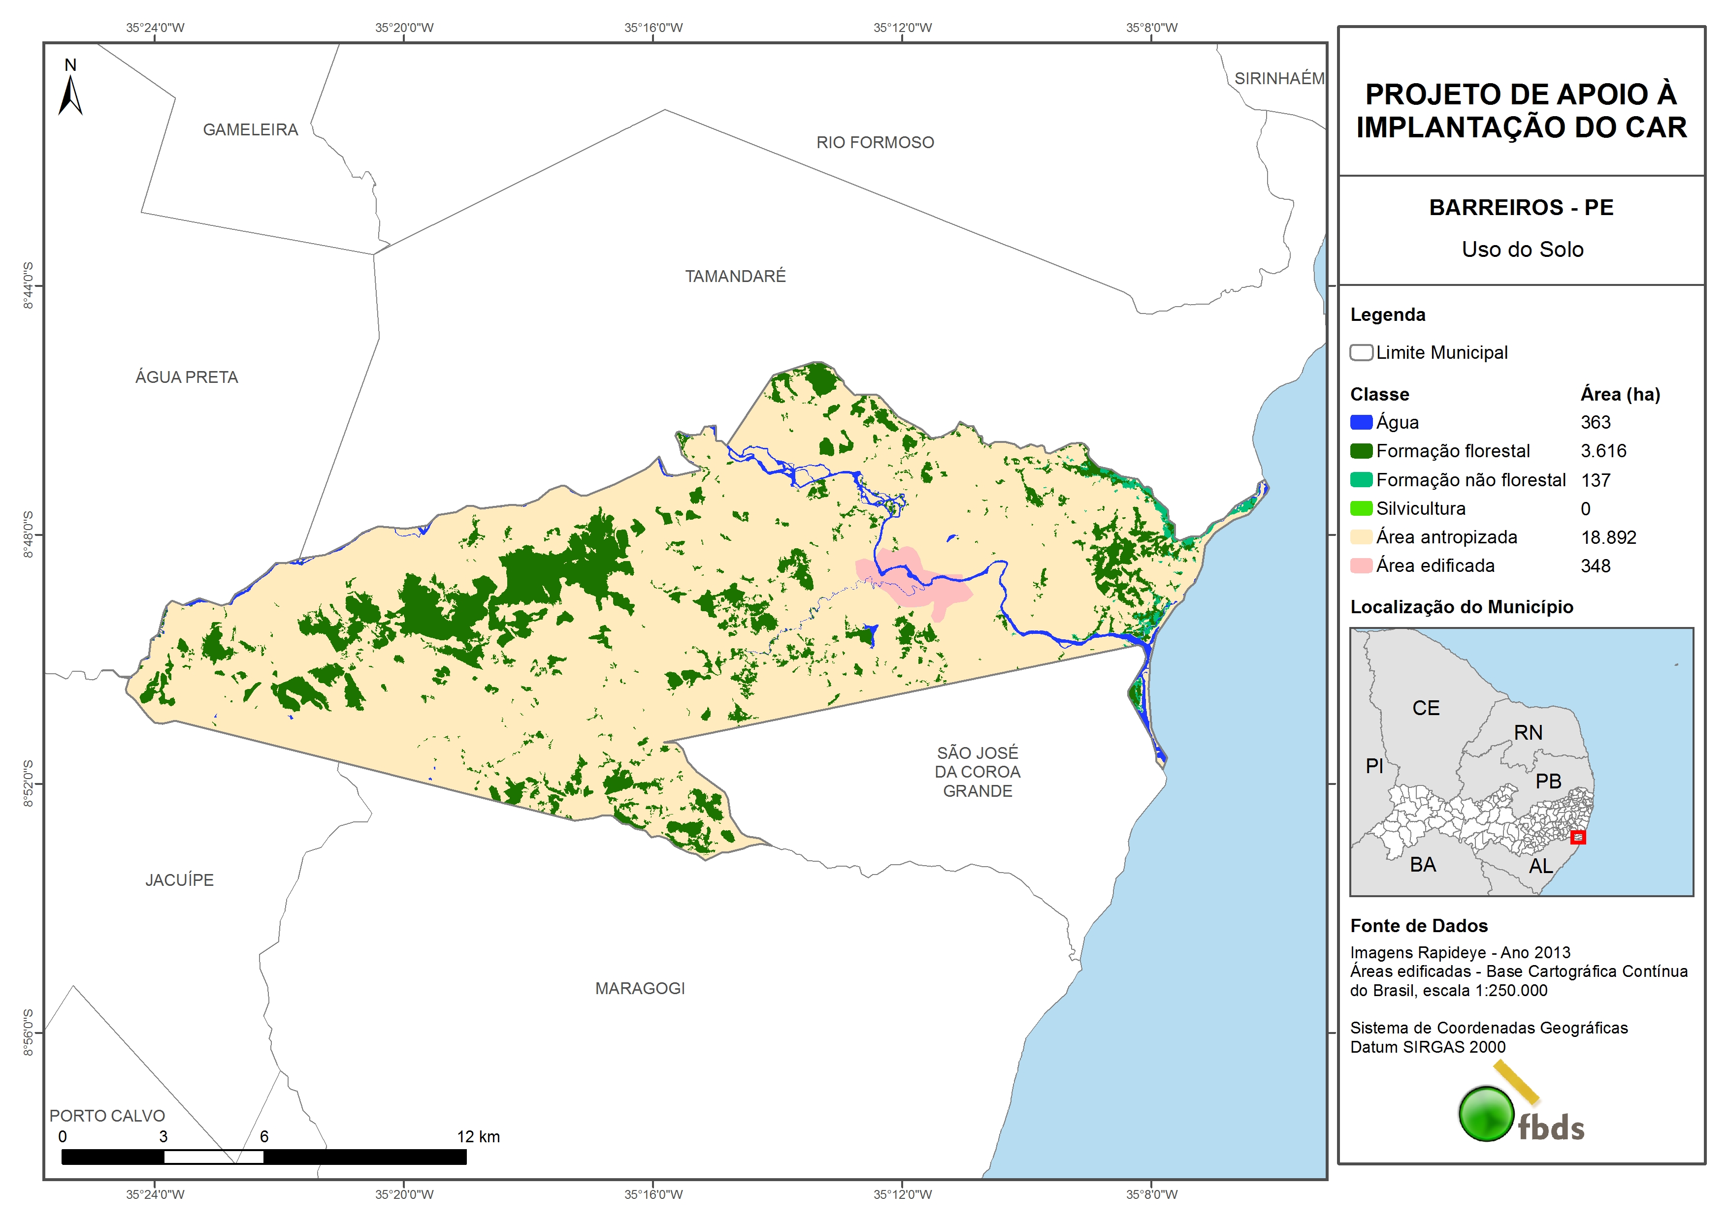
Task: Click the bright green Silvicultura swatch
Action: point(1361,508)
